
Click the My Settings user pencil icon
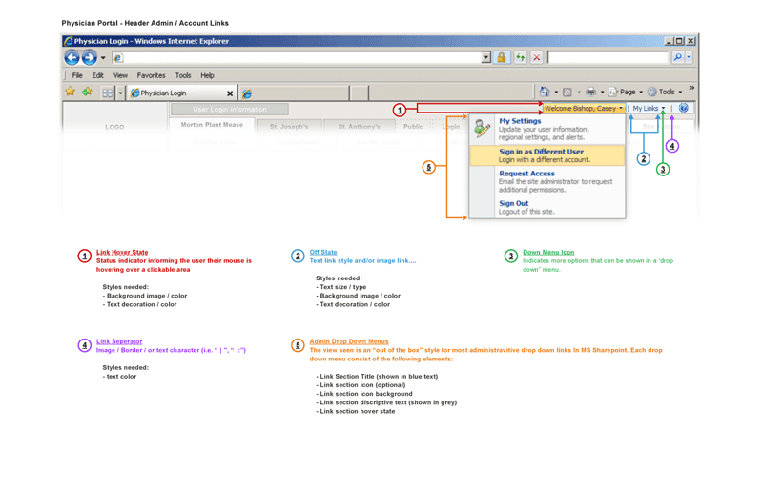point(483,129)
